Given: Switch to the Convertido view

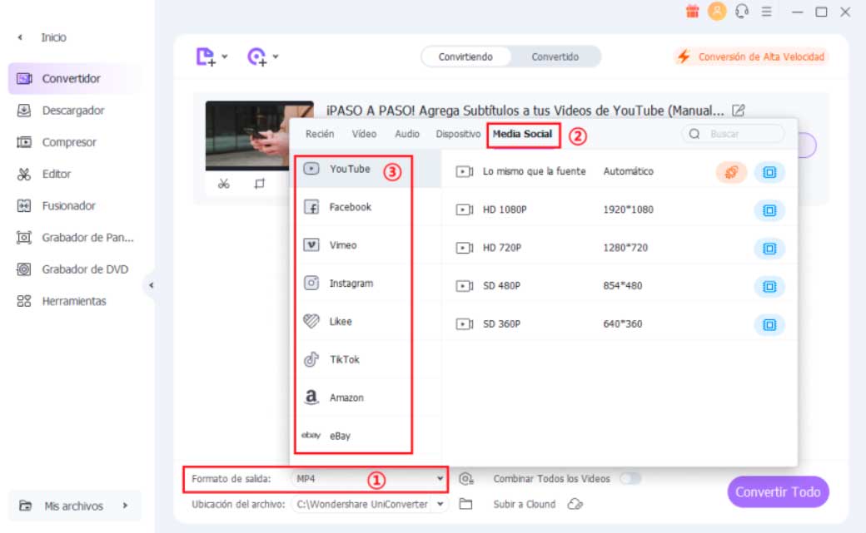Looking at the screenshot, I should [555, 57].
